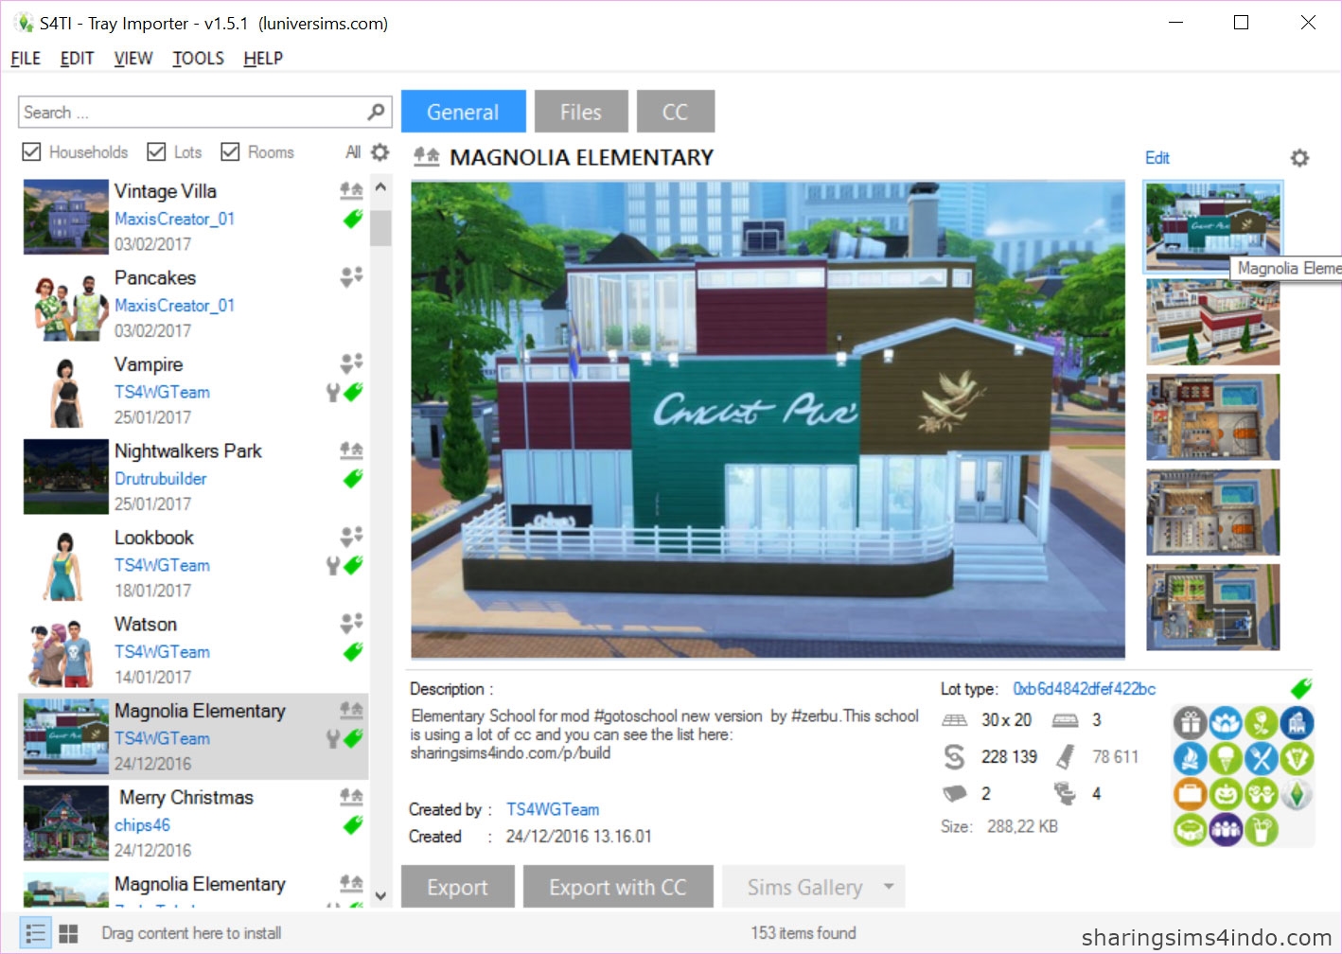
Task: Click the green ice cream cone pack icon
Action: tap(1226, 758)
